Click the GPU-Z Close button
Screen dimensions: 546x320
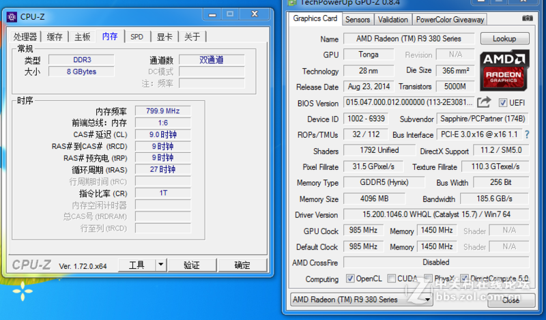click(x=511, y=300)
